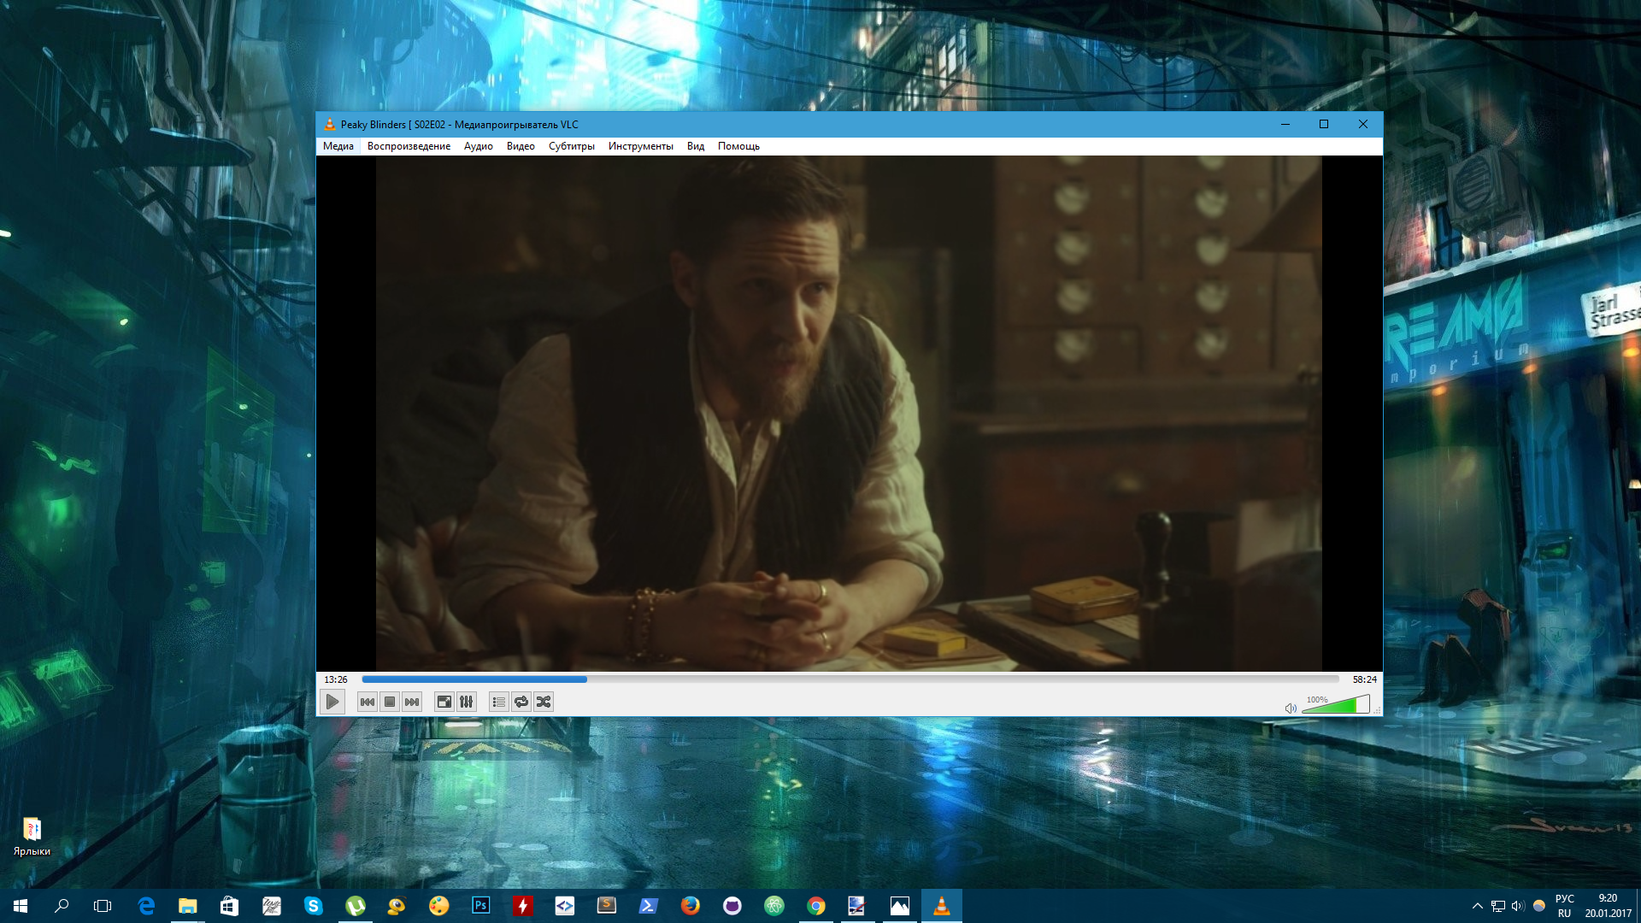Adjust the volume slider at 100%
This screenshot has height=923, width=1641.
[x=1336, y=705]
